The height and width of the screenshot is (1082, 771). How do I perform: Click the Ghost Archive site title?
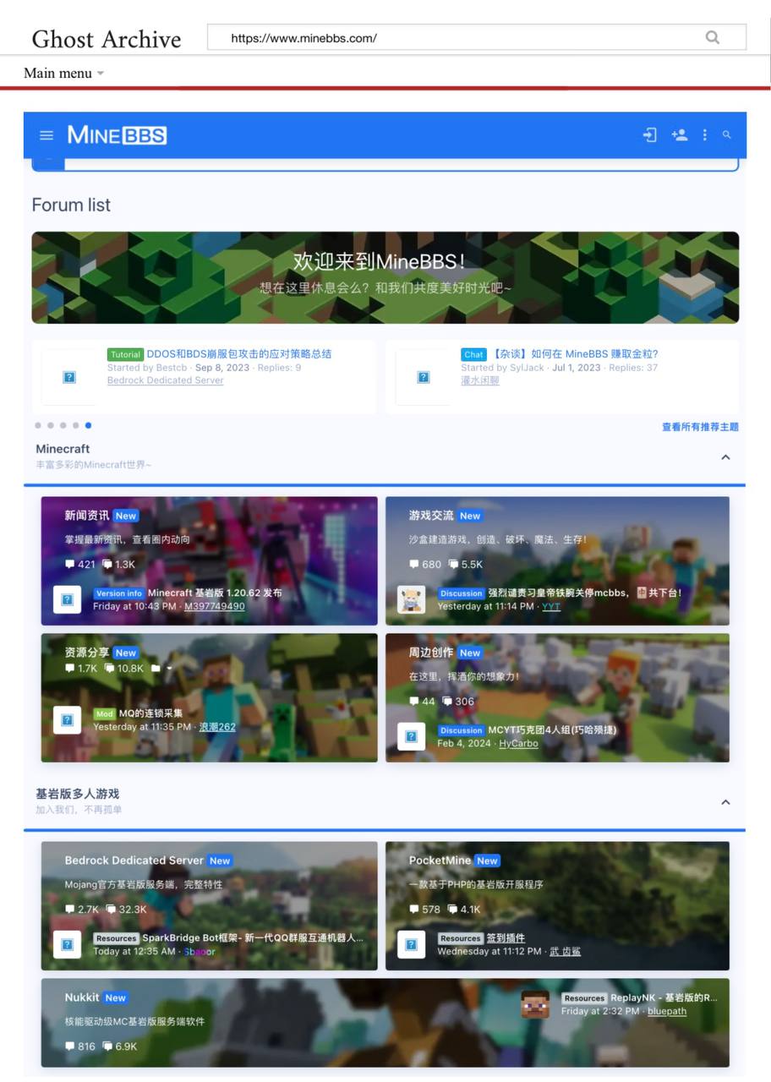tap(107, 39)
